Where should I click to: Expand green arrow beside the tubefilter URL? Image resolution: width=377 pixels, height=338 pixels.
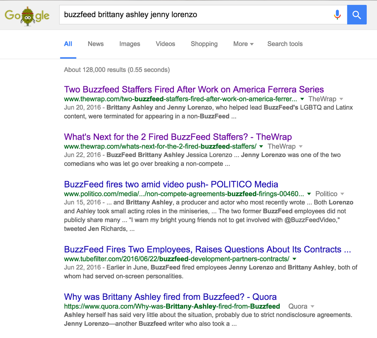[x=294, y=259]
